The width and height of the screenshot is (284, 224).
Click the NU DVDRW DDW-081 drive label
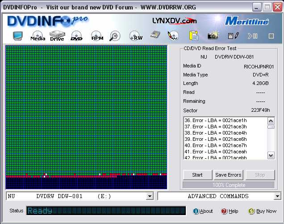tap(227, 57)
